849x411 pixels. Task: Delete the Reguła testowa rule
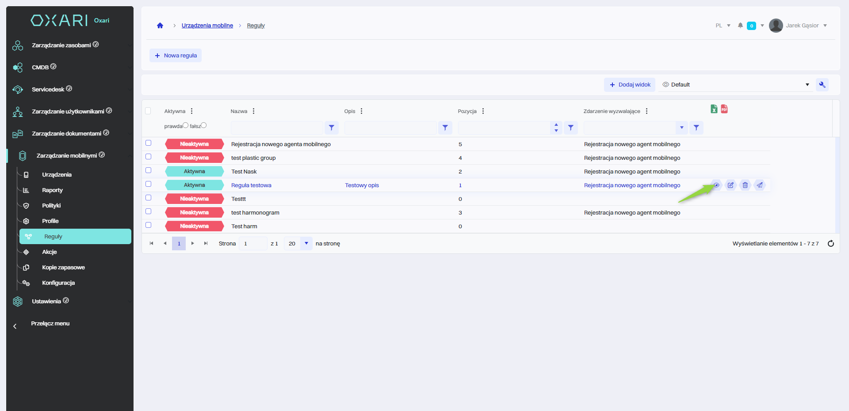(745, 185)
